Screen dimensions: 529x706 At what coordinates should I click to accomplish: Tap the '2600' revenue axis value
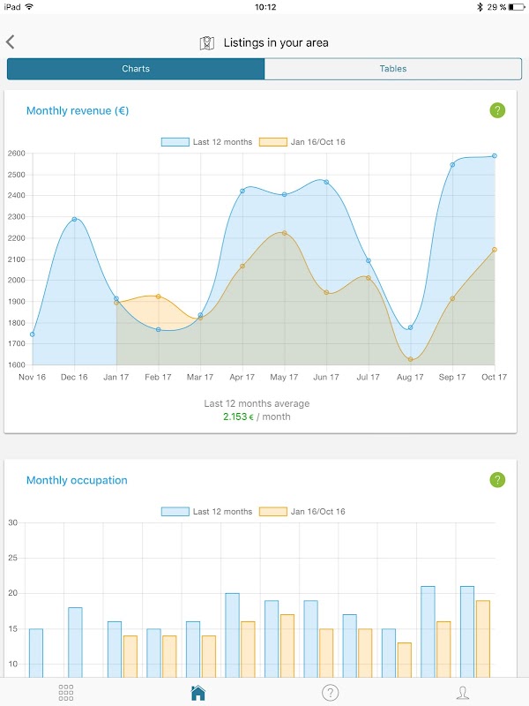point(16,154)
